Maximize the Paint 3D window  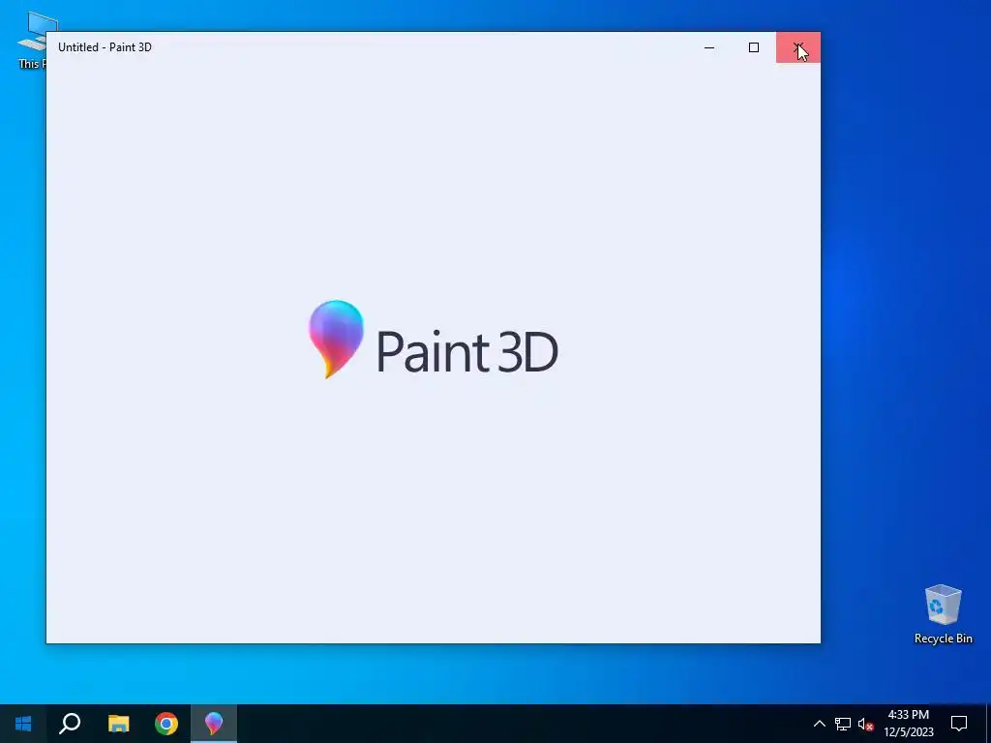point(753,47)
